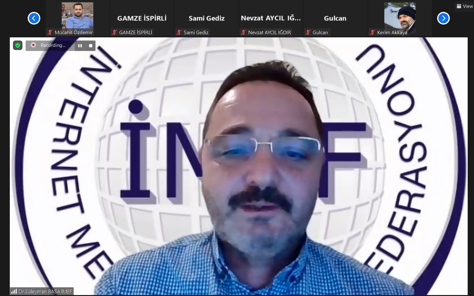Click the Recording... status label
474x296 pixels.
[53, 45]
